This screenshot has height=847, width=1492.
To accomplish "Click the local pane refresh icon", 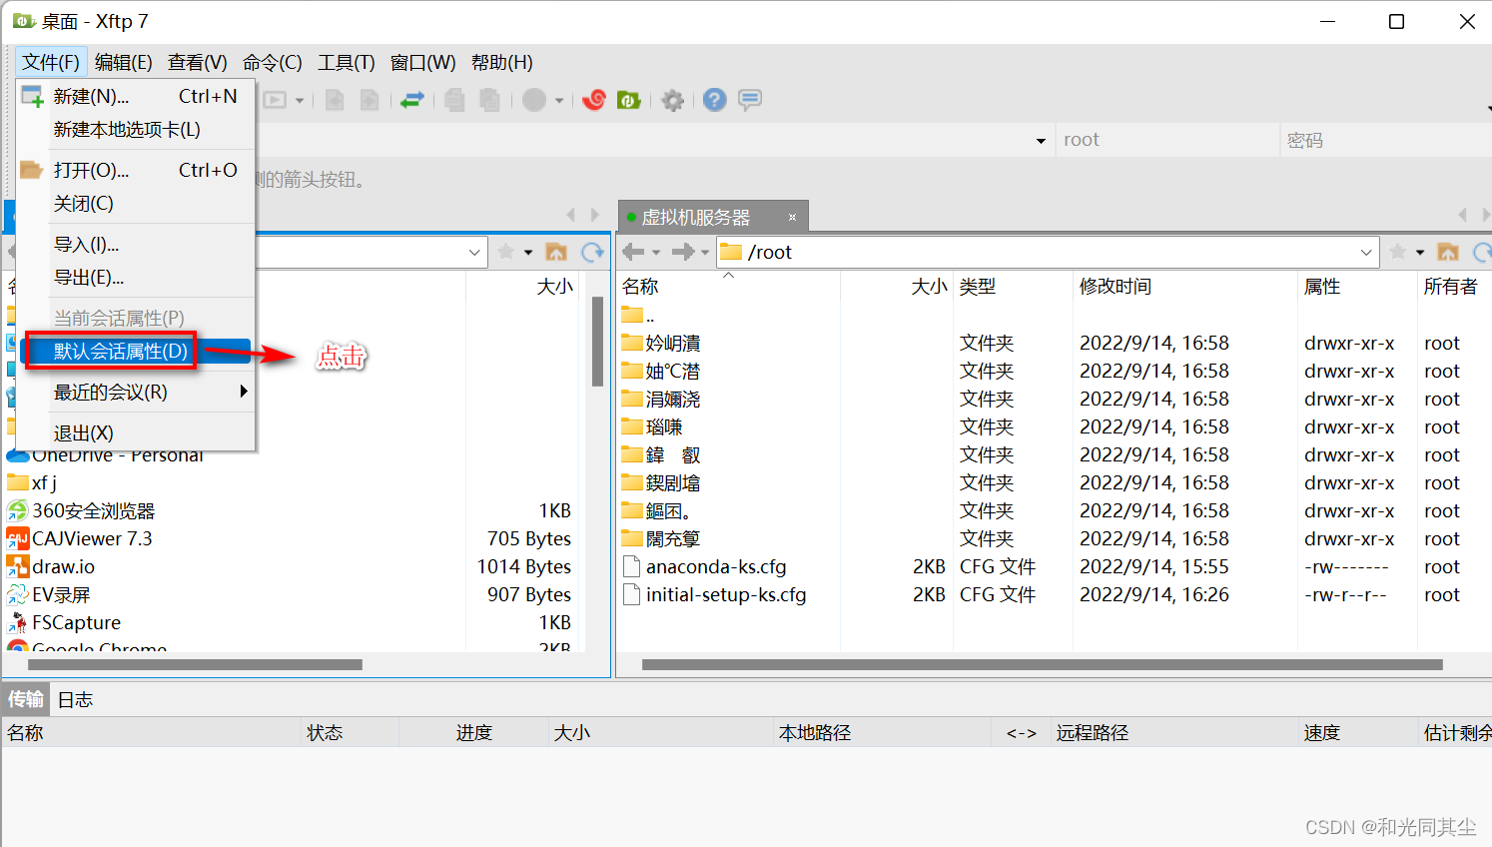I will 593,252.
